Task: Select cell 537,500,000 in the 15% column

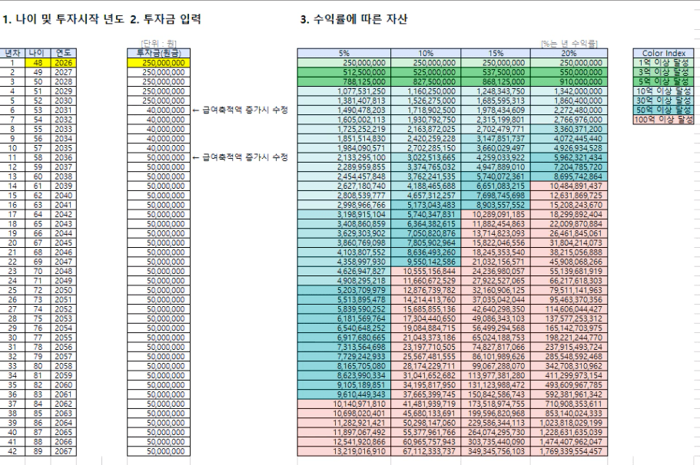Action: [496, 72]
